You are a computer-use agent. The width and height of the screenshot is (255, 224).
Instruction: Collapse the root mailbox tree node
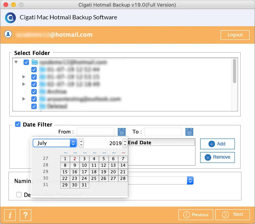(x=16, y=62)
